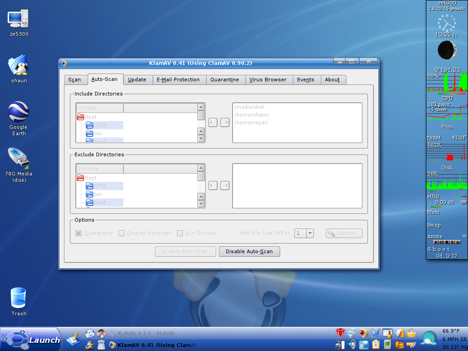
Task: Select bin folder in Include tree
Action: point(94,133)
